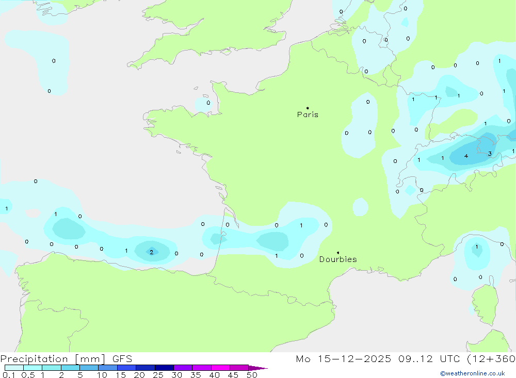This screenshot has height=378, width=516.
Task: Click the GFS model label
Action: pyautogui.click(x=122, y=359)
